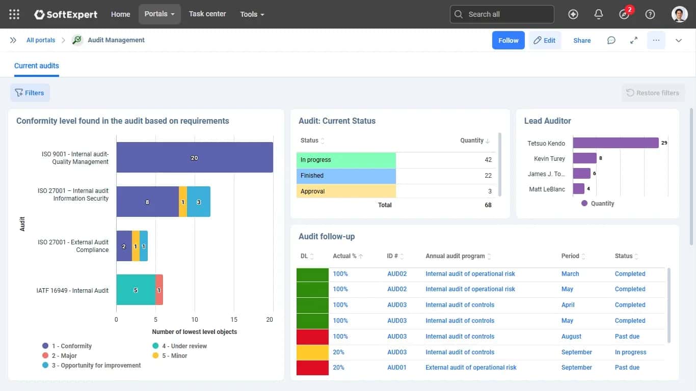Click the Audit Management portal icon
Screen dimensions: 696x391
(77, 40)
